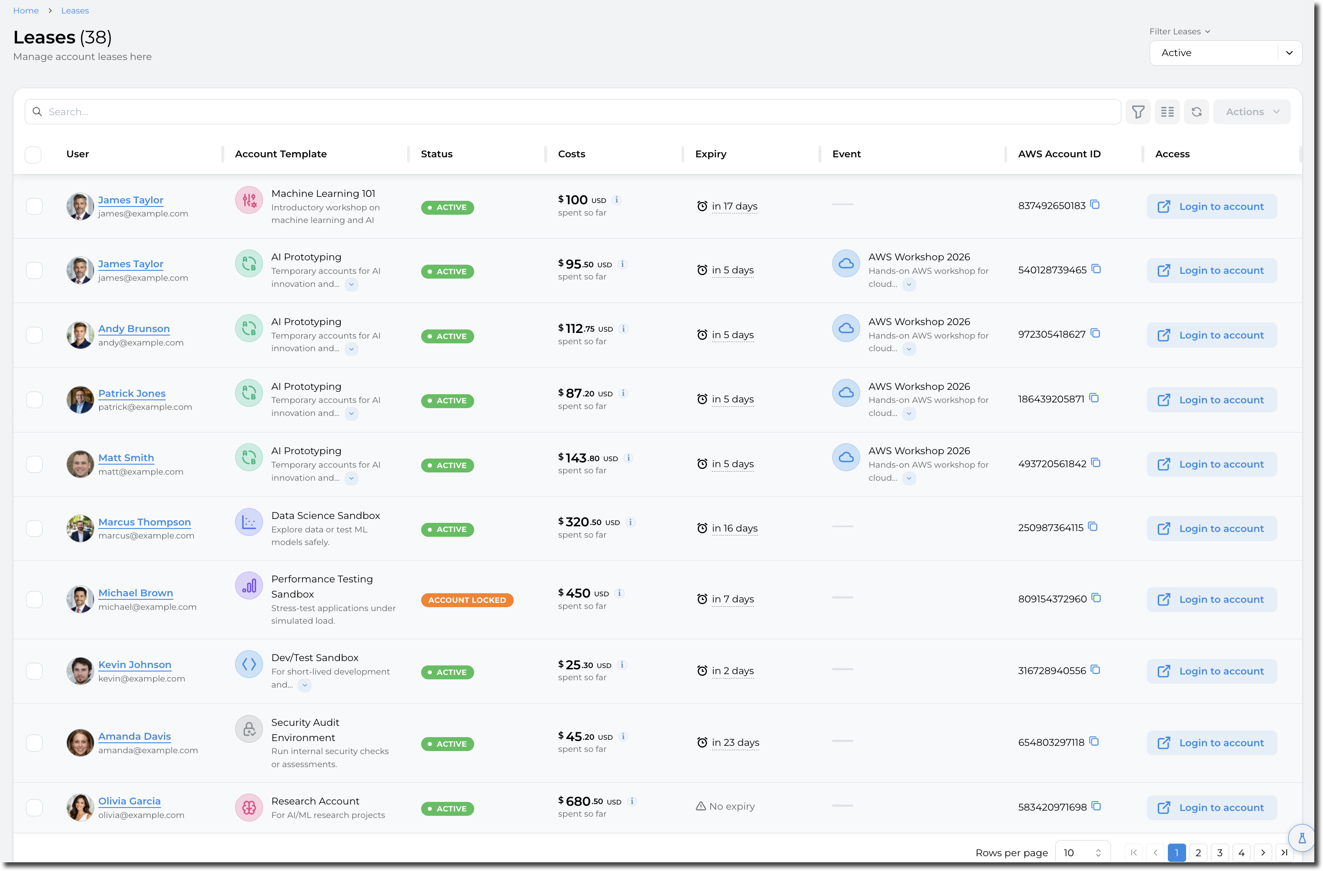
Task: Click the last page pagination icon
Action: (x=1284, y=852)
